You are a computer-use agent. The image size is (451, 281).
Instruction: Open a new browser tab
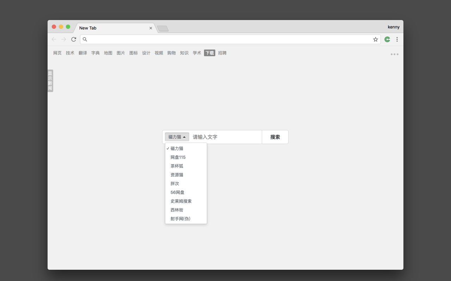(x=163, y=28)
